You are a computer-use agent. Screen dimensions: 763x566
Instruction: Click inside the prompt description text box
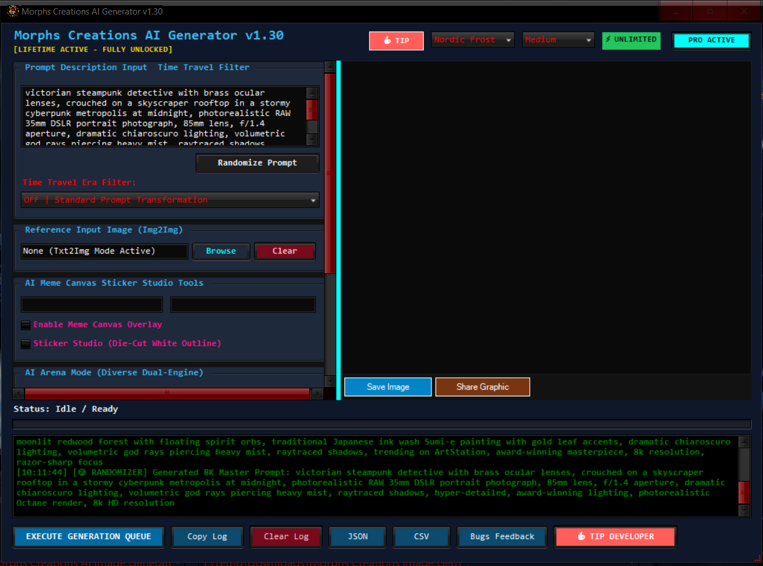click(163, 116)
